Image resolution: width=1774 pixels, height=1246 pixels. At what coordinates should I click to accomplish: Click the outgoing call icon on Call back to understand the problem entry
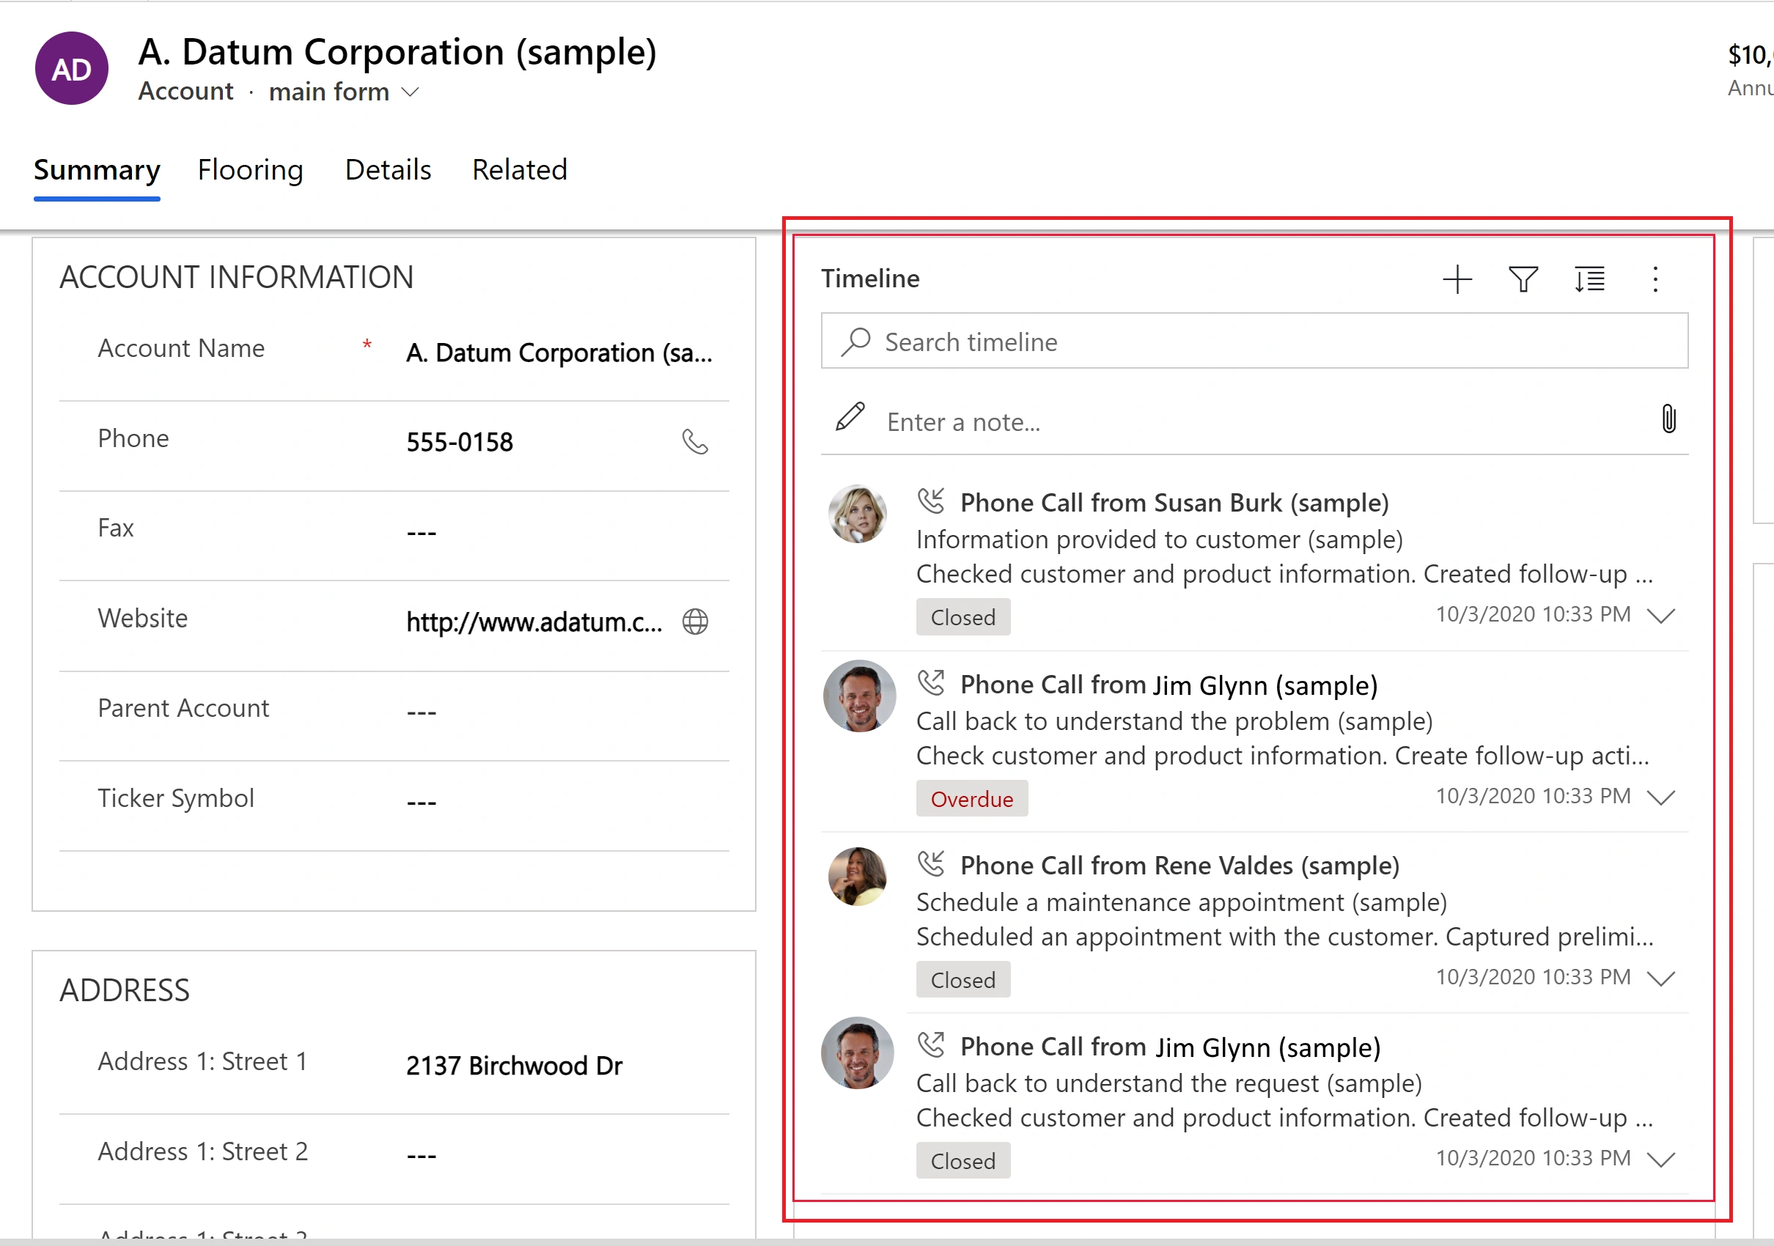point(931,682)
